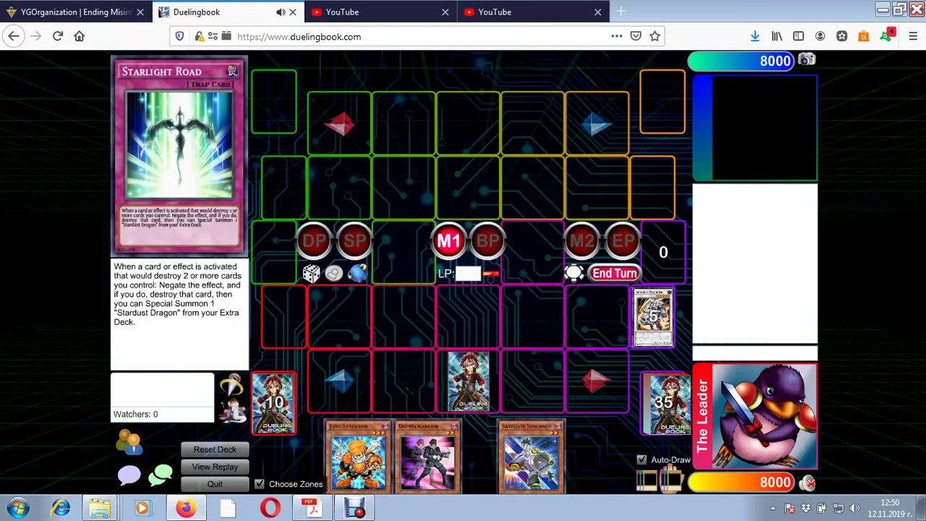Viewport: 926px width, 521px height.
Task: Click the wizard character icon
Action: tap(232, 410)
